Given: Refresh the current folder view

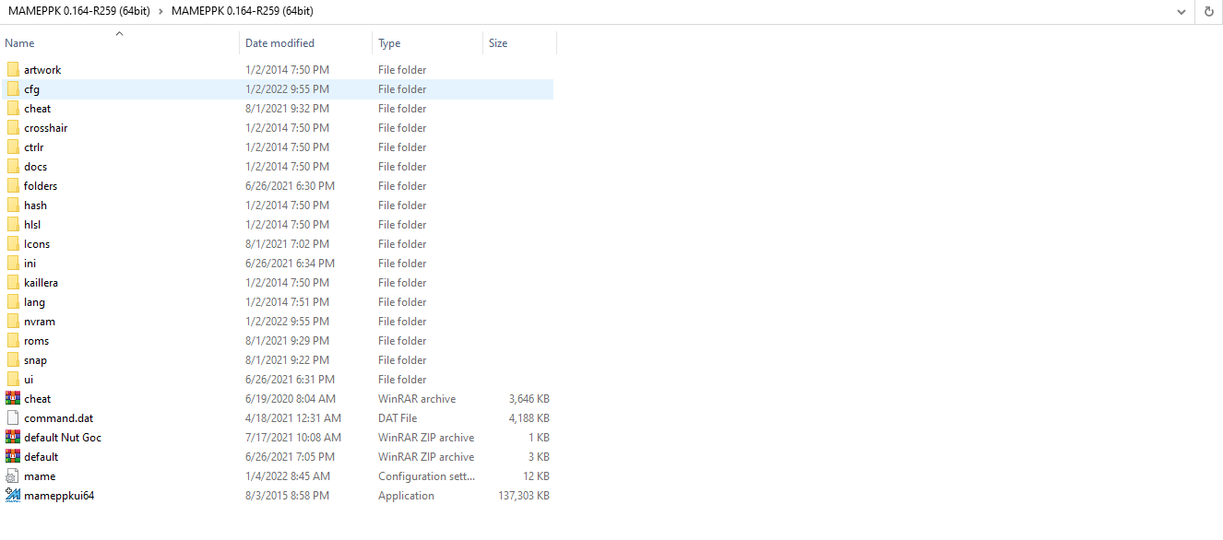Looking at the screenshot, I should (x=1209, y=11).
